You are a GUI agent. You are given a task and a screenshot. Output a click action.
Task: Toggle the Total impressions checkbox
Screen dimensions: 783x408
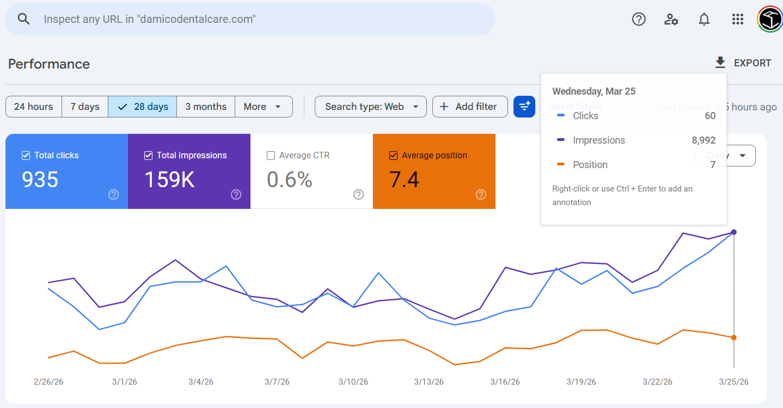tap(148, 156)
